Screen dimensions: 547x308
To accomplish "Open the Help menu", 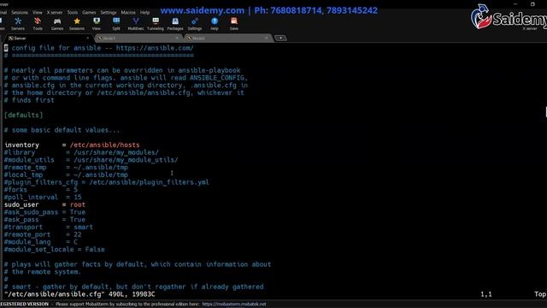I will 144,12.
